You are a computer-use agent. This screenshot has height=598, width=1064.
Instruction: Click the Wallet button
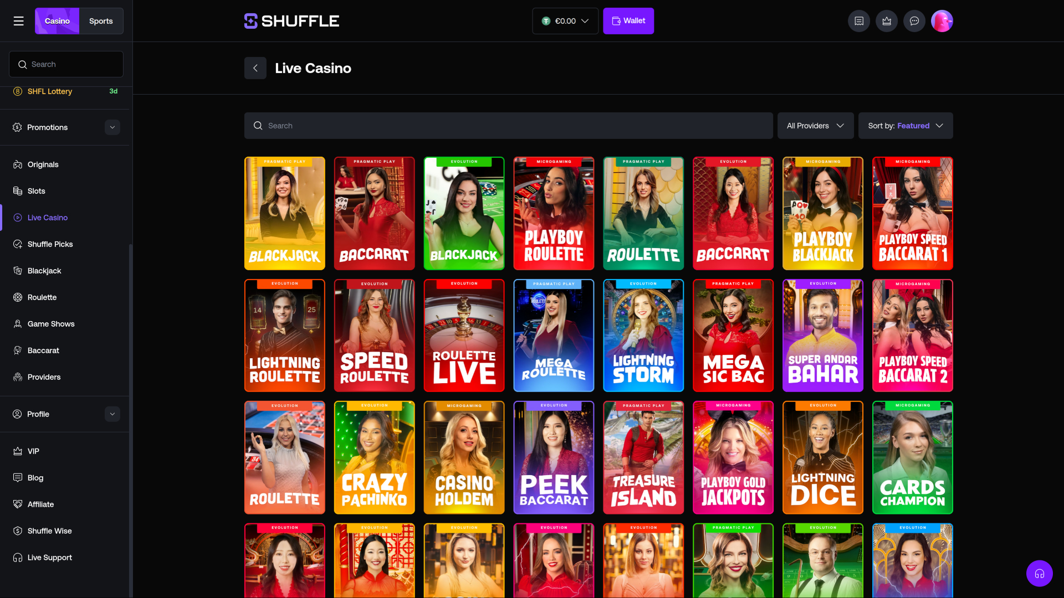(628, 20)
